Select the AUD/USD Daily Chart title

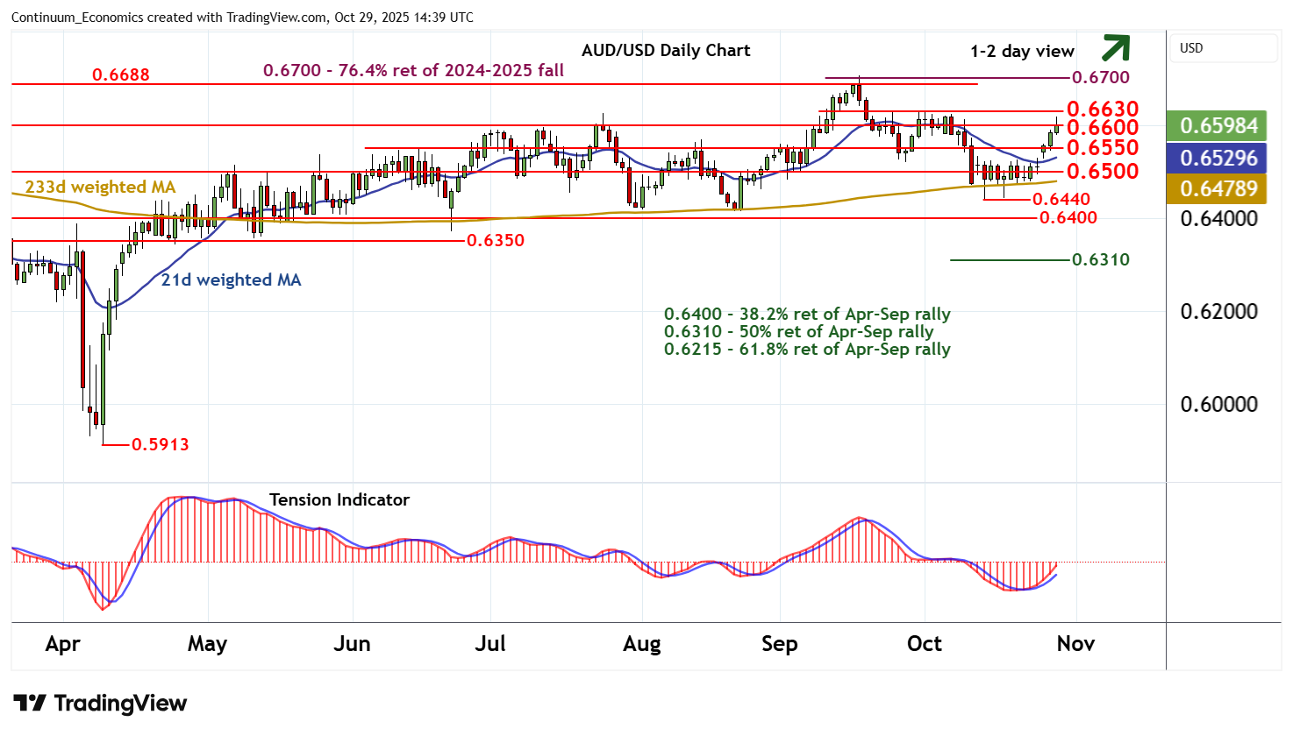(666, 51)
